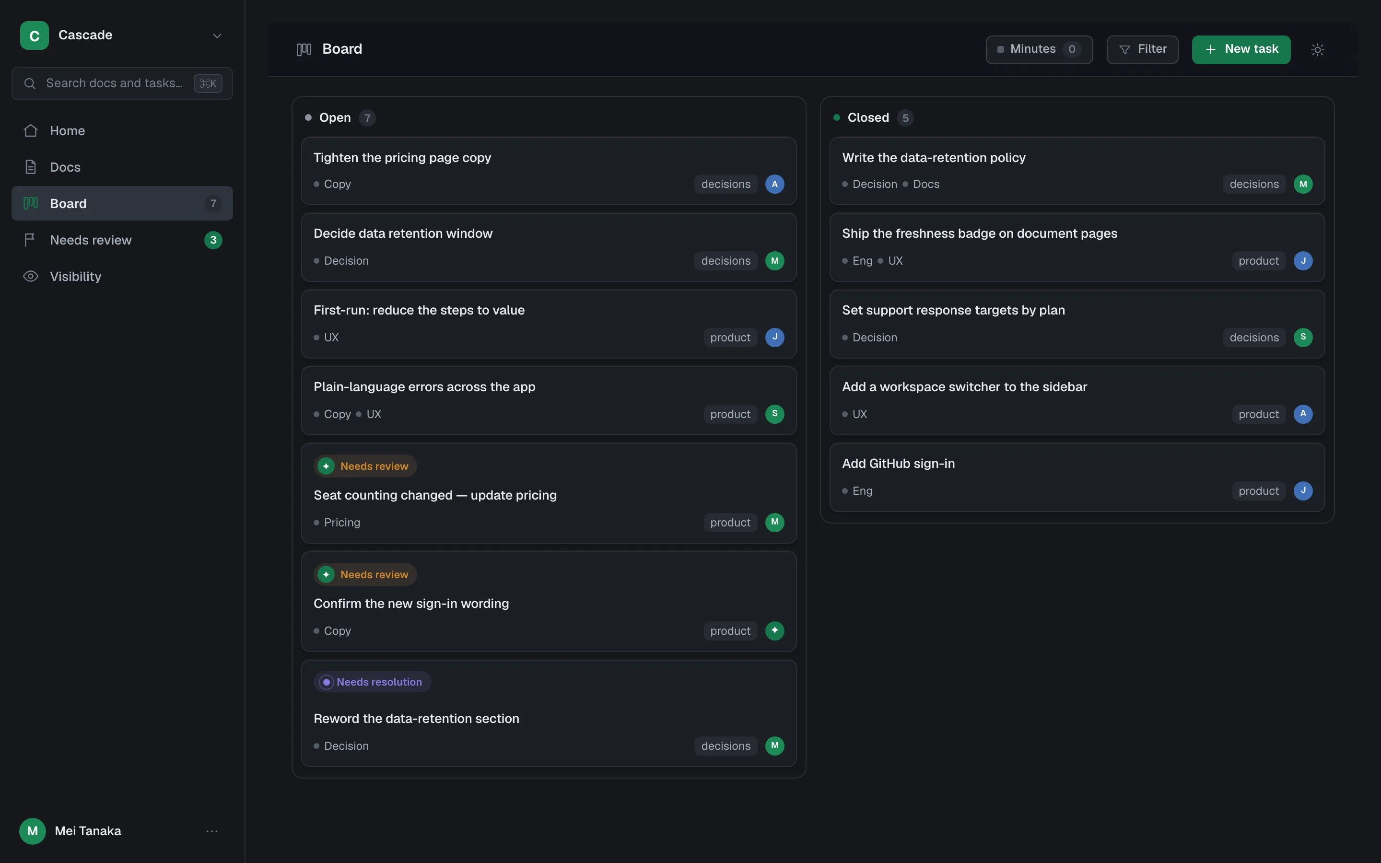The height and width of the screenshot is (863, 1381).
Task: Click product tag on First-run card
Action: (x=730, y=338)
